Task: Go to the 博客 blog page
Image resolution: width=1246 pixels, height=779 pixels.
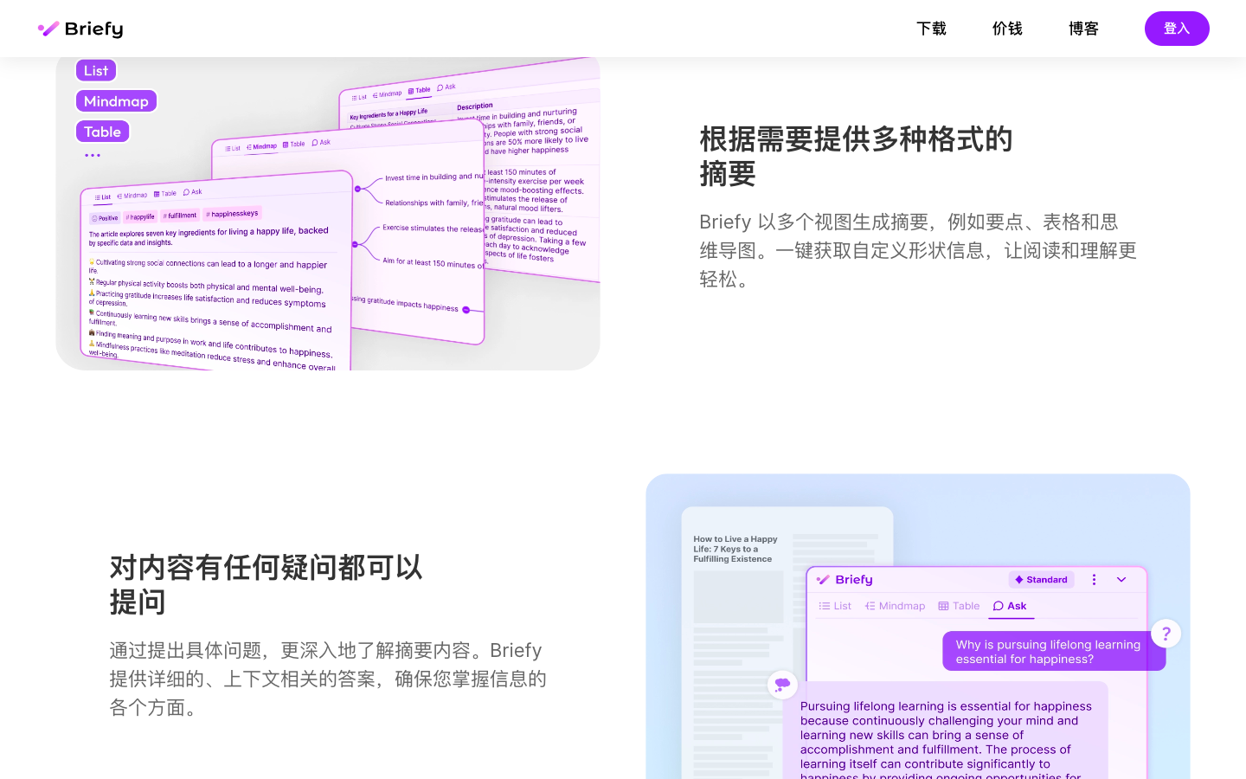Action: (x=1083, y=29)
